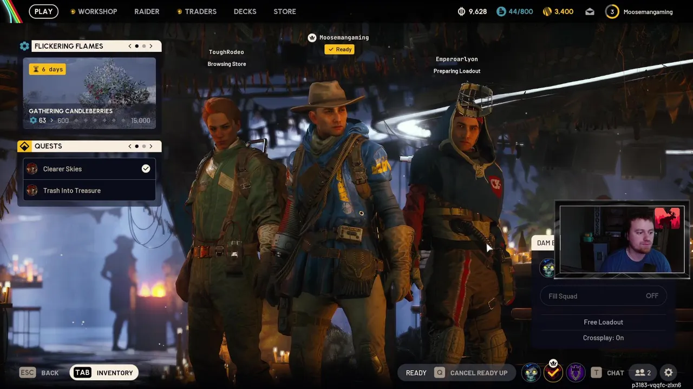The image size is (693, 389).
Task: Select the DECKS tab
Action: point(245,11)
